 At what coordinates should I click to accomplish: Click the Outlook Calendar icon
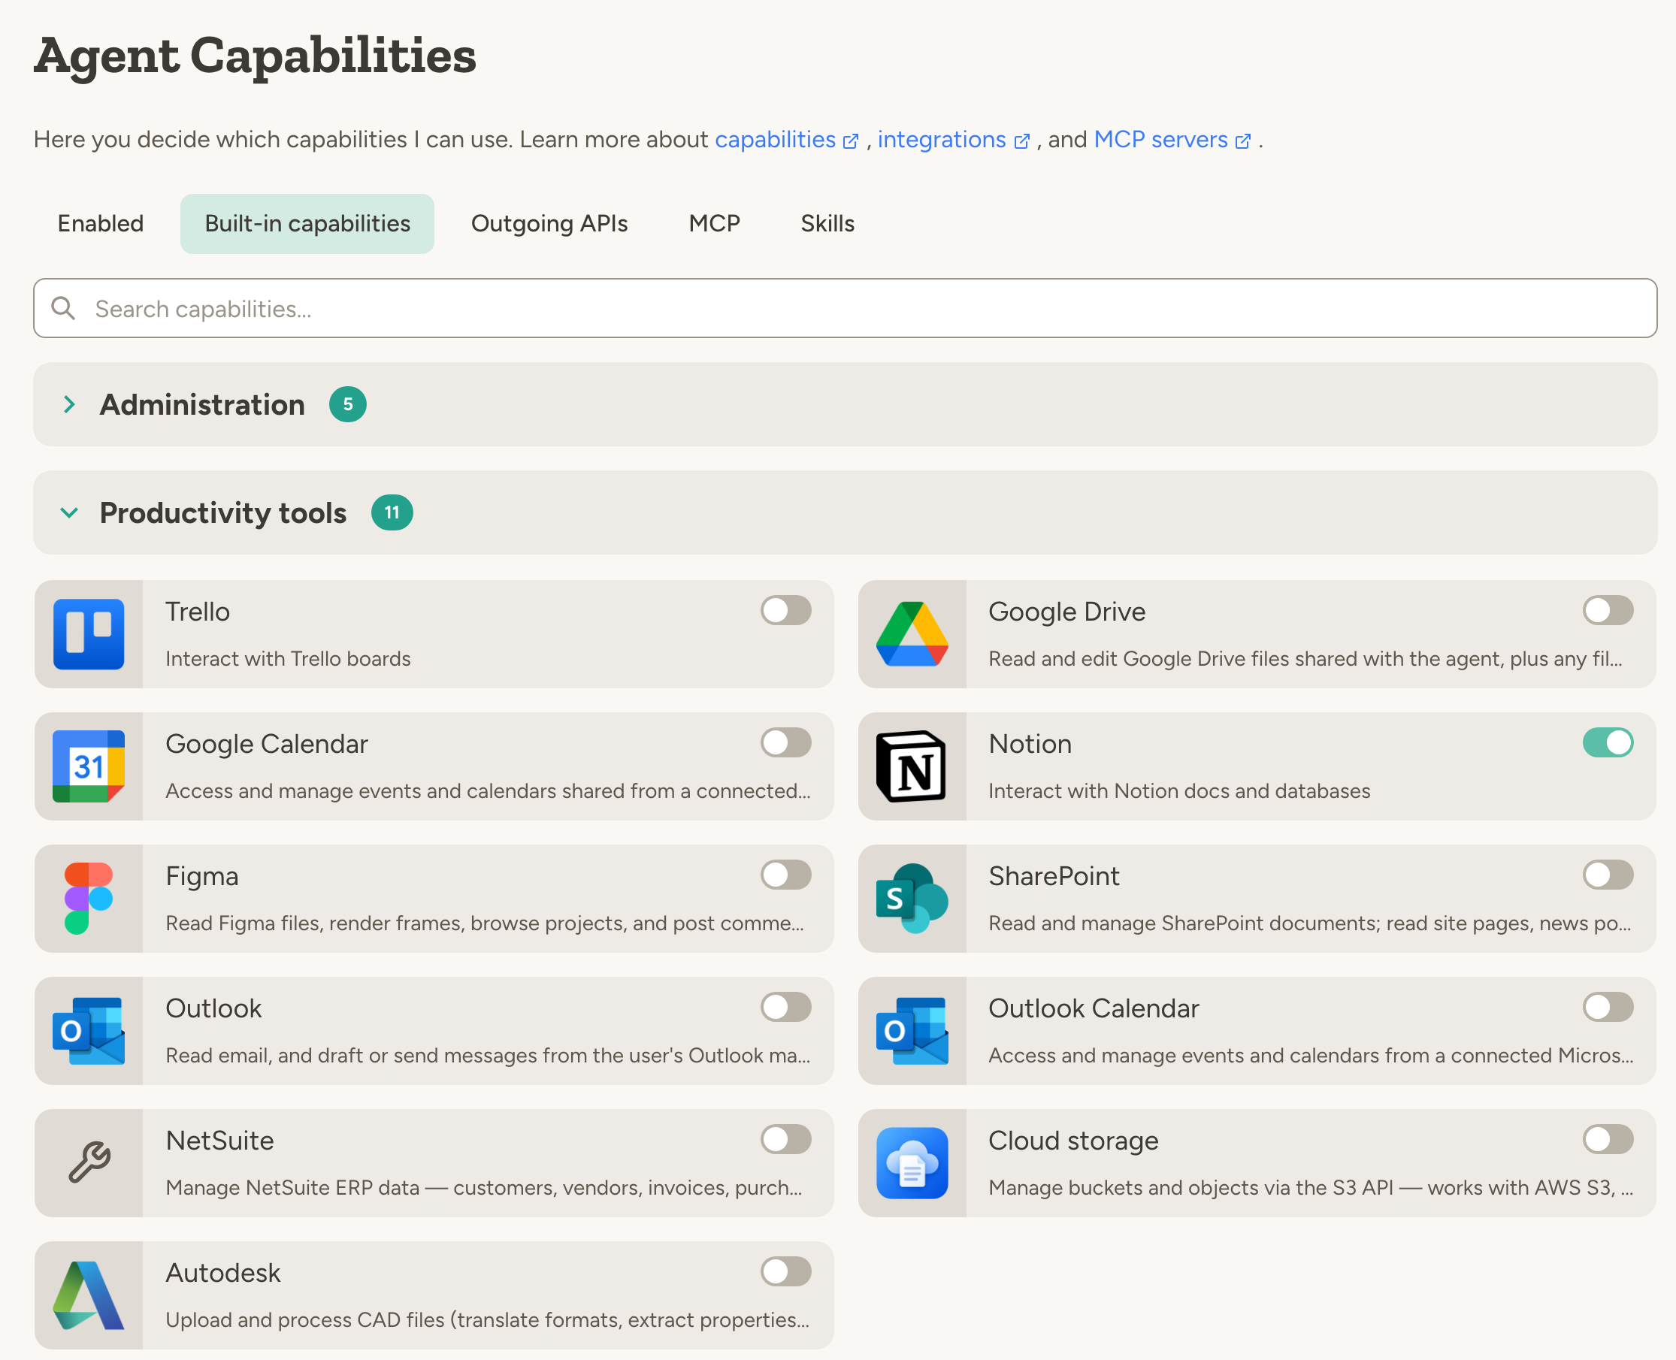912,1031
